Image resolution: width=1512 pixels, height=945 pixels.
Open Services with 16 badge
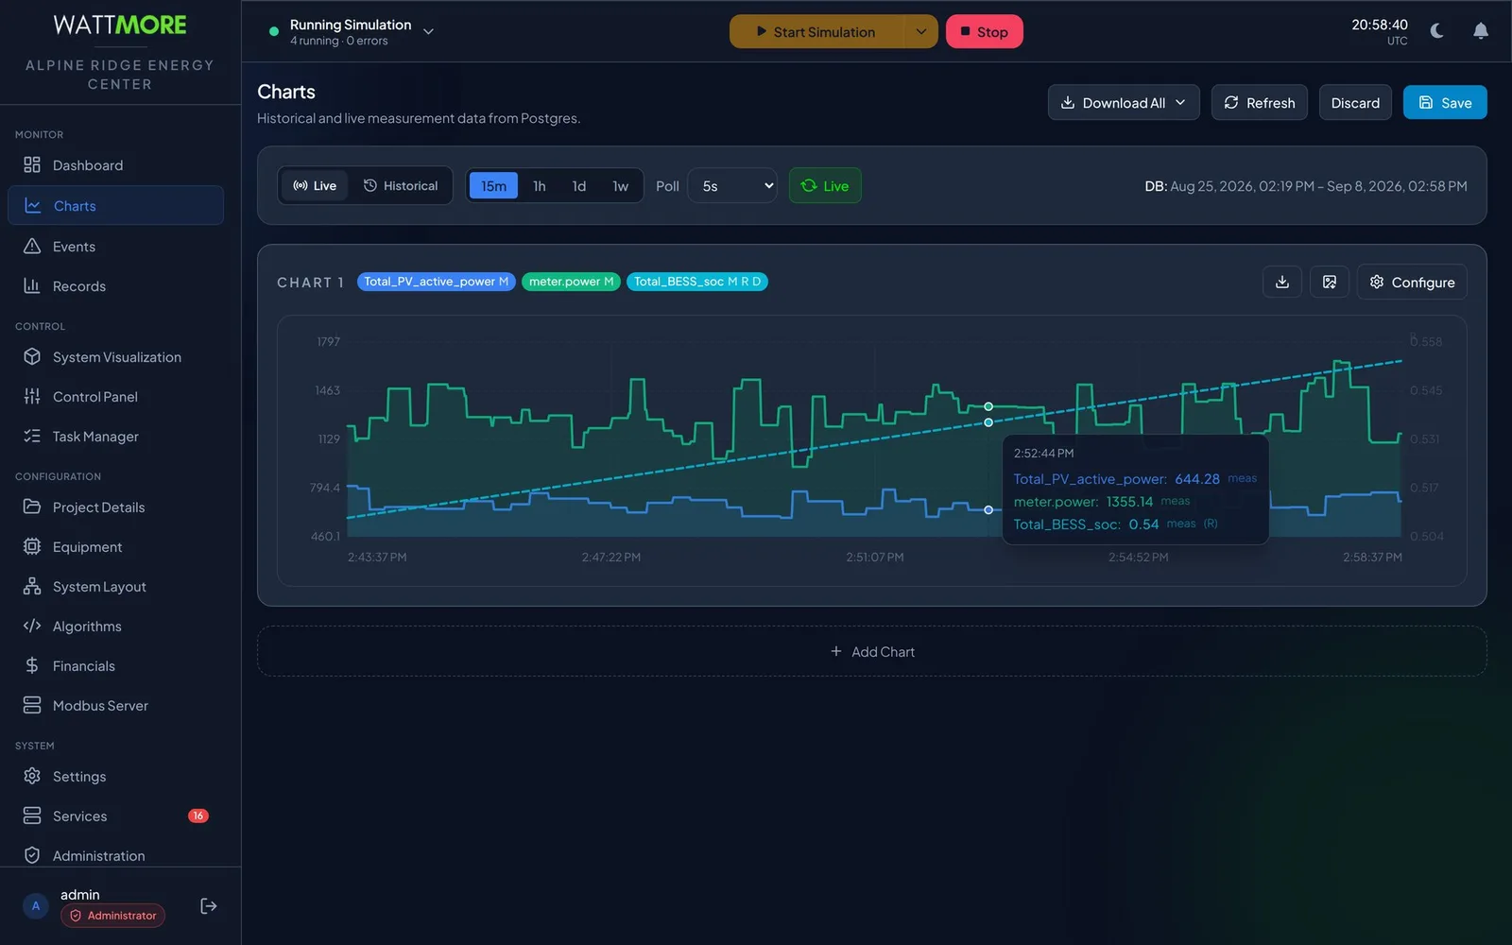115,816
